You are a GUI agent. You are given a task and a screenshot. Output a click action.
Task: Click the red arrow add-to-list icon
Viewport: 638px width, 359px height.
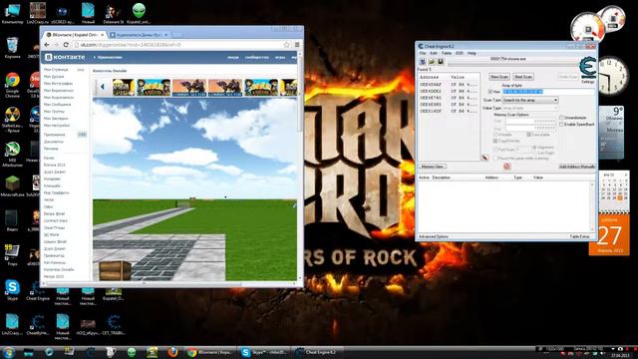tap(484, 158)
